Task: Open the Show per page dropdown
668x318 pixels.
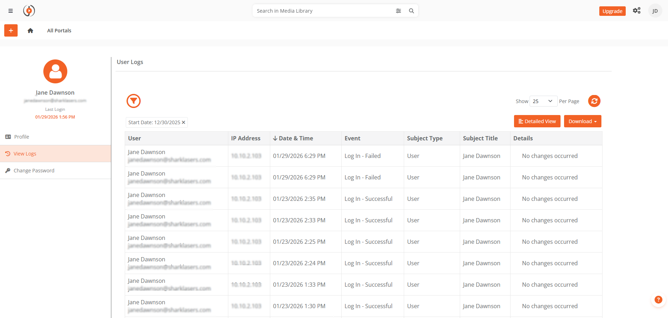Action: pos(543,101)
